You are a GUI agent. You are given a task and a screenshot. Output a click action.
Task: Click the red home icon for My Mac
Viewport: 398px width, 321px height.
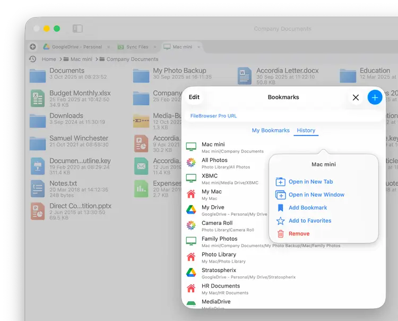191,194
